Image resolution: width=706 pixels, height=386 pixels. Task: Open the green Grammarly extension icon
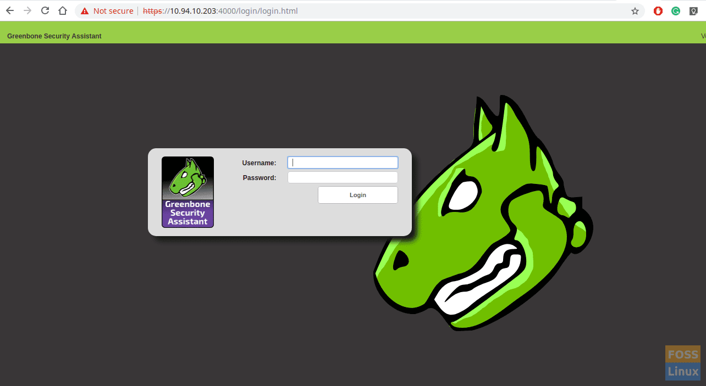click(676, 11)
